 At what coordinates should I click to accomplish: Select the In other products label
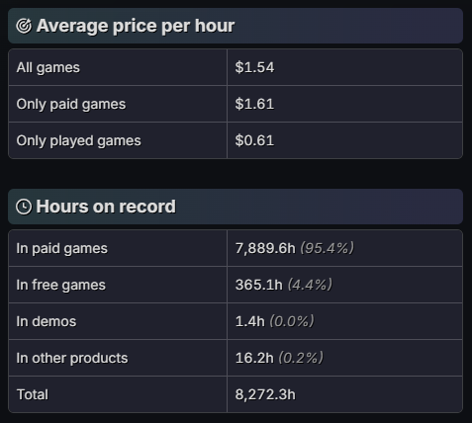coord(72,358)
